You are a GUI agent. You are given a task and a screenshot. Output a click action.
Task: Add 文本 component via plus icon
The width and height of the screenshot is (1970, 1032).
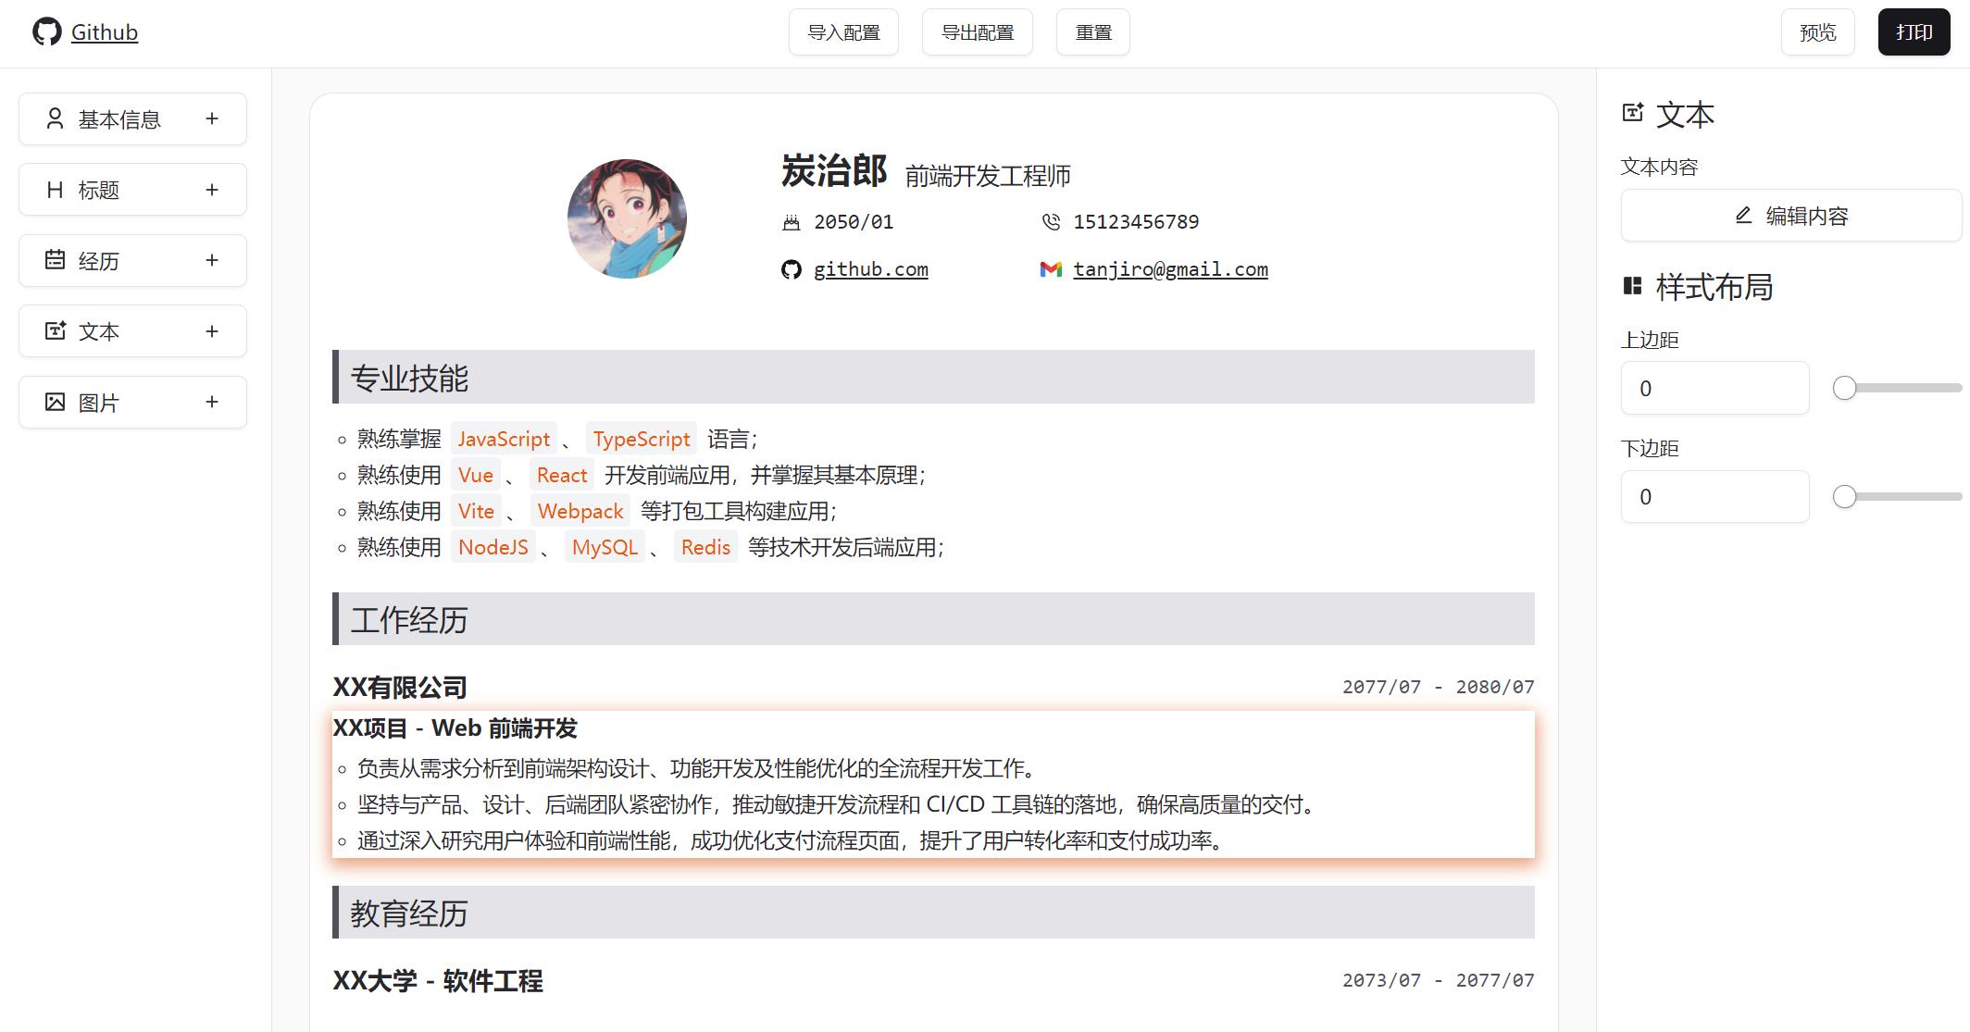(212, 331)
